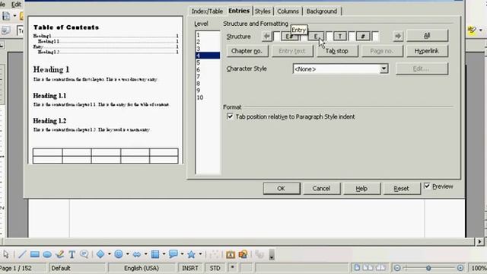Choose the Rectangle drawing tool
The height and width of the screenshot is (274, 487).
pos(34,254)
